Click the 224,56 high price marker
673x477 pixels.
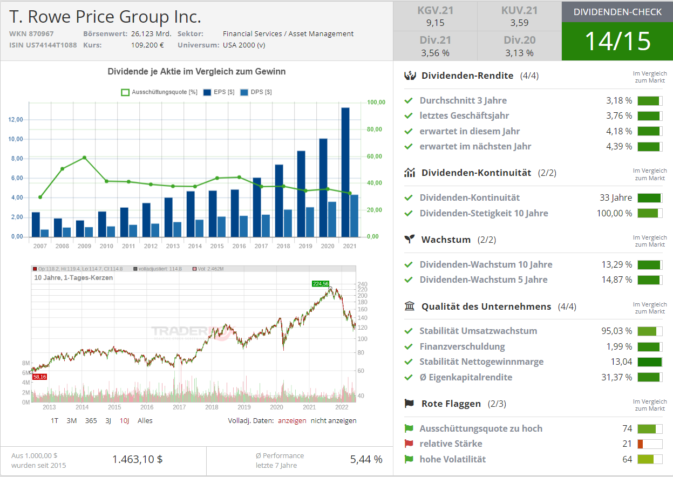coord(320,283)
